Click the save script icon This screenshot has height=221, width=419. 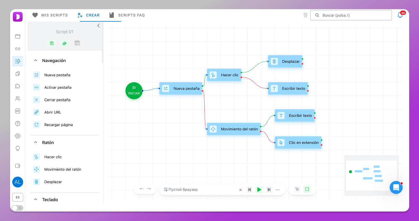(52, 43)
